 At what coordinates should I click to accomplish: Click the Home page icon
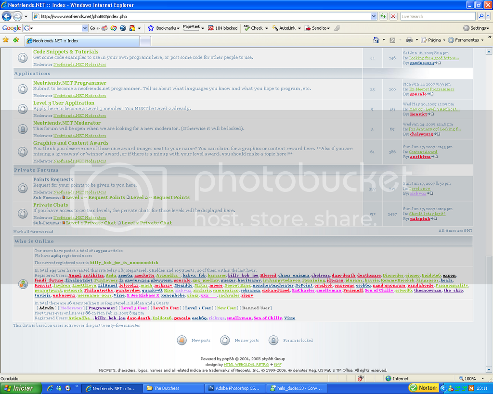click(376, 40)
